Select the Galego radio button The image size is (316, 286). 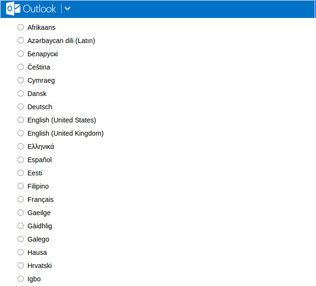coord(20,239)
